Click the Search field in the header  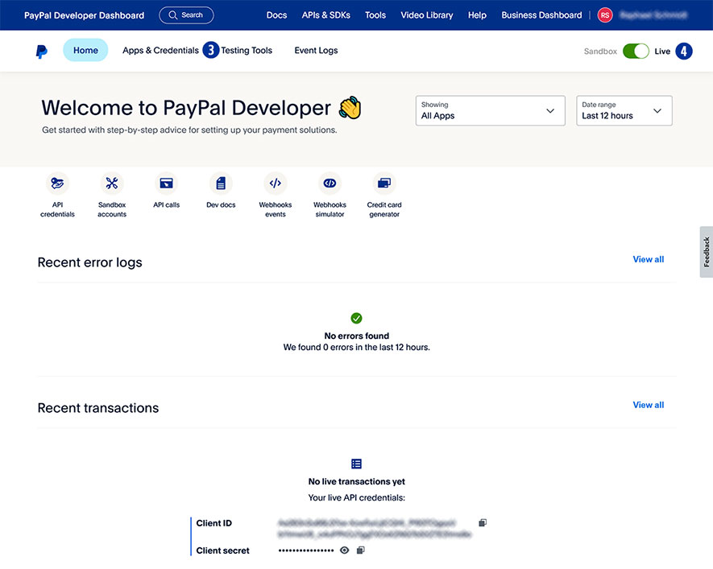point(186,15)
